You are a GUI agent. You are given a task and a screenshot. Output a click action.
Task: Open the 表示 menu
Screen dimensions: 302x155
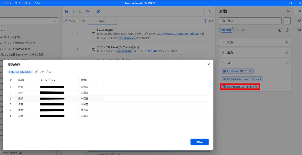click(28, 3)
